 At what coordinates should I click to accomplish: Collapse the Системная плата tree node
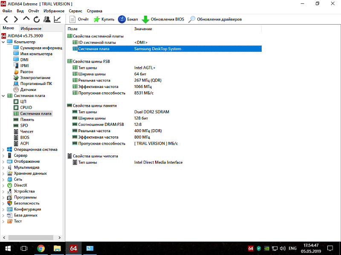(x=4, y=96)
